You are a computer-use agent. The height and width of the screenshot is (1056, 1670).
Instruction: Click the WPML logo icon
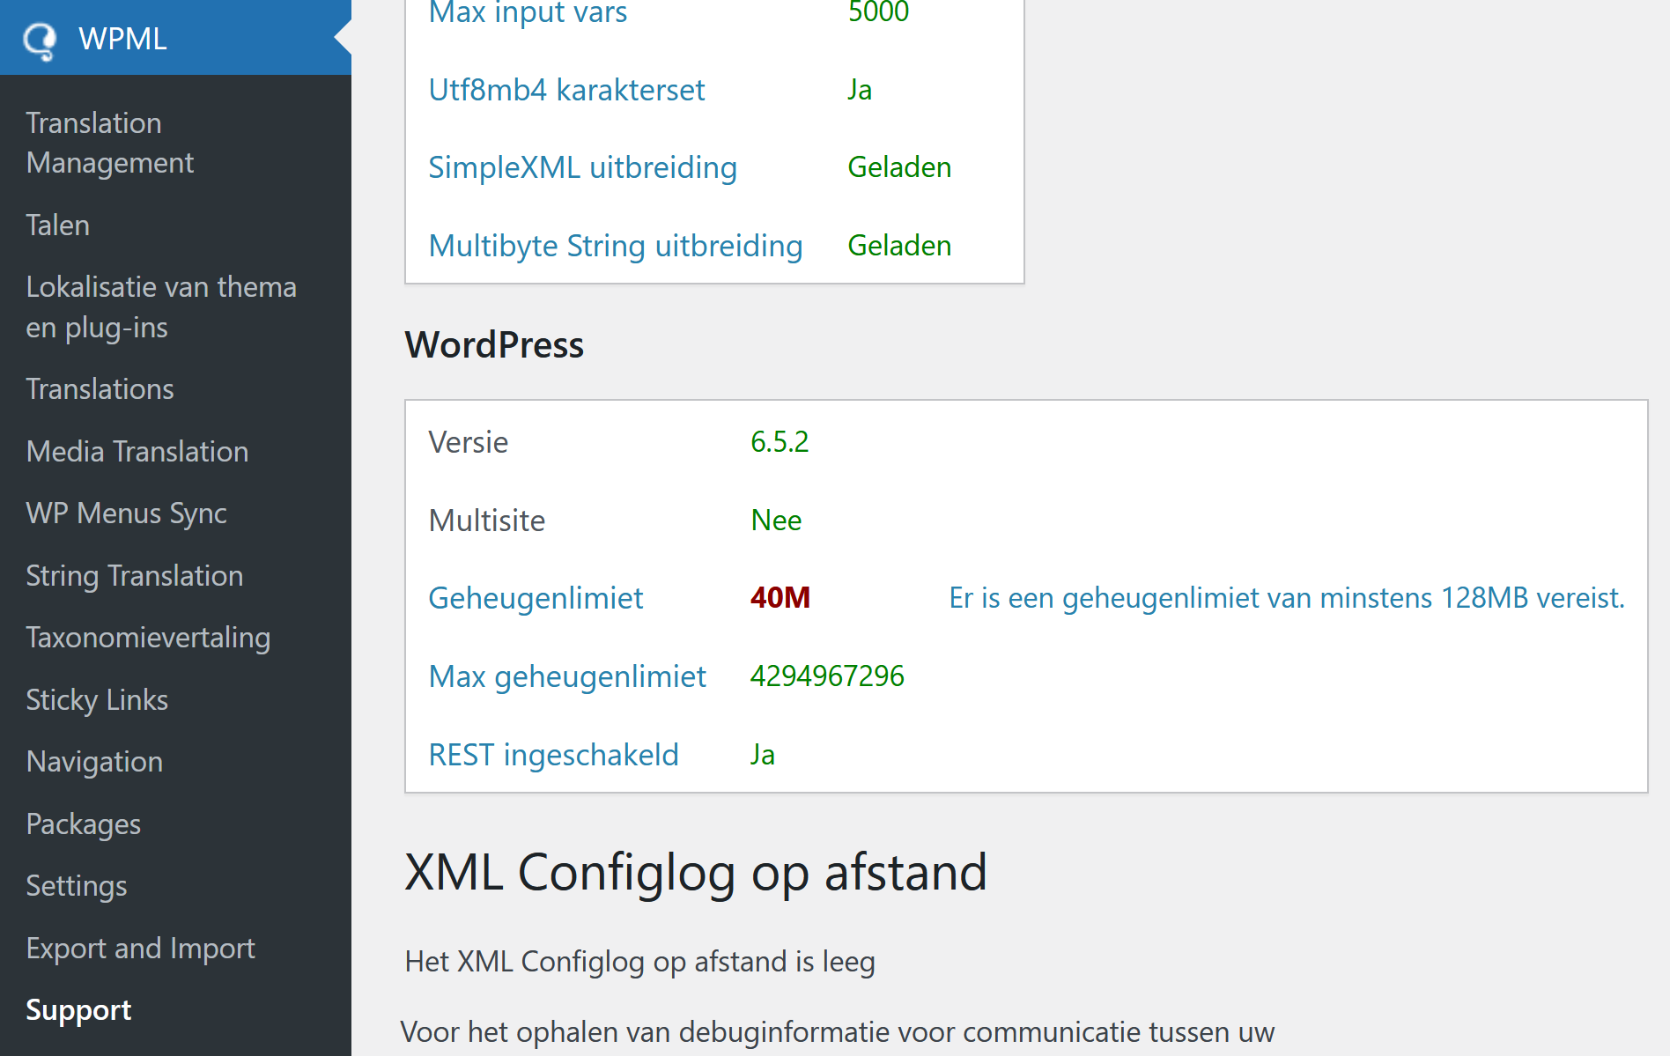40,41
